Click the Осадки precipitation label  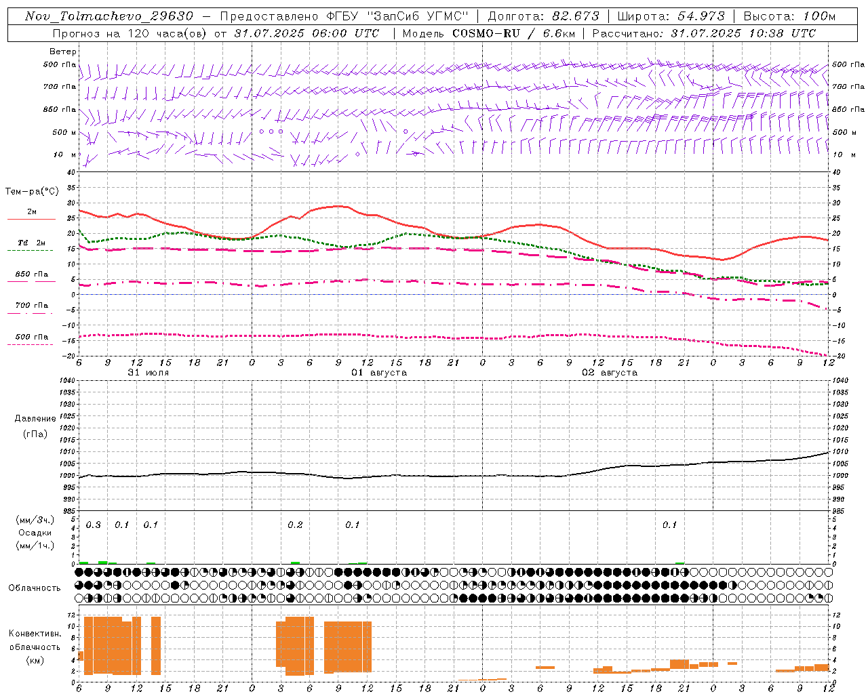coord(35,533)
